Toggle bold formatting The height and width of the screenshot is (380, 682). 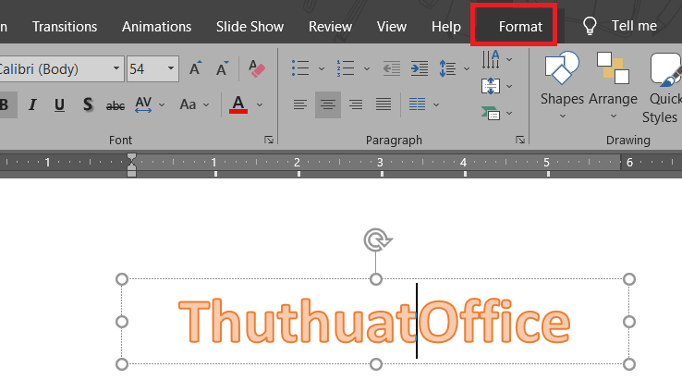6,104
